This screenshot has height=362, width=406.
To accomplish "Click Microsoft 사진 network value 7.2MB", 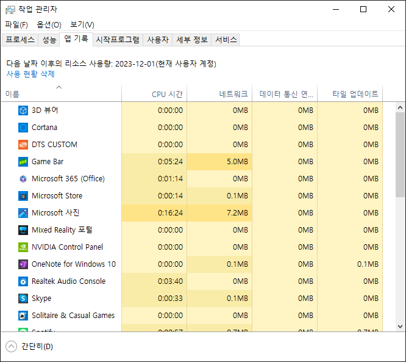I will click(x=237, y=213).
